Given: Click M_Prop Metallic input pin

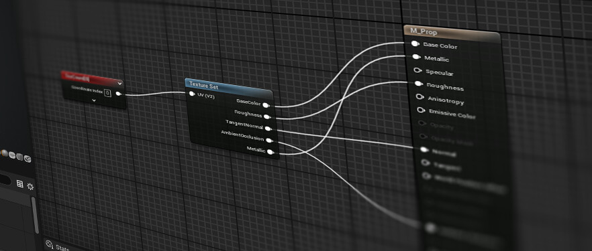Looking at the screenshot, I should coord(416,57).
